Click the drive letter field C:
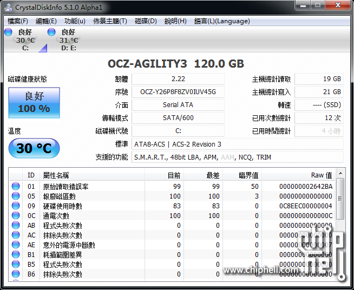 coord(178,131)
